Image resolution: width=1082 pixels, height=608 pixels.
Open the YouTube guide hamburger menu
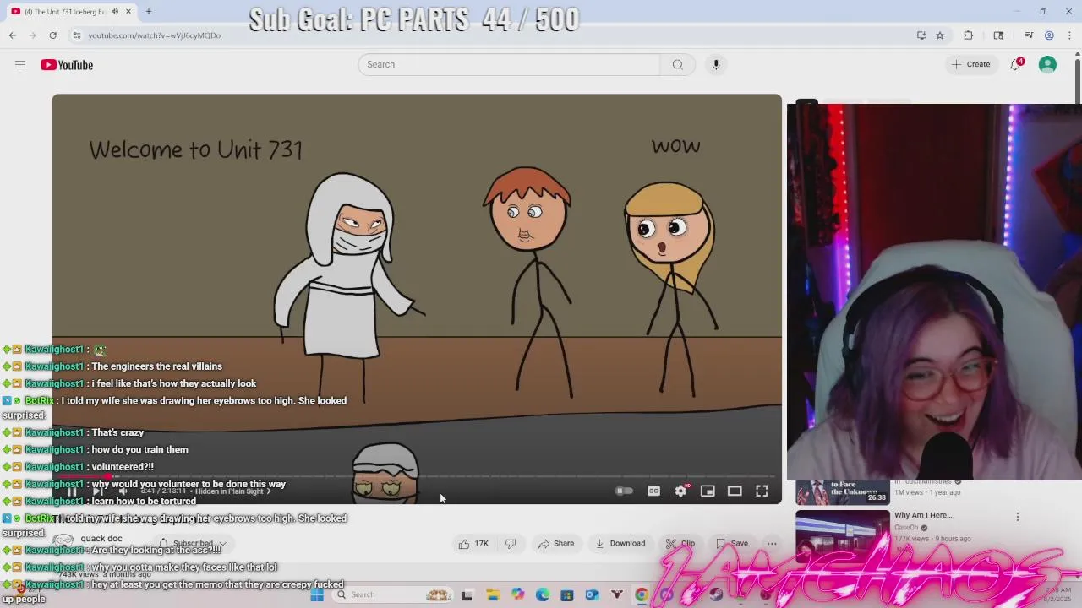pyautogui.click(x=20, y=65)
